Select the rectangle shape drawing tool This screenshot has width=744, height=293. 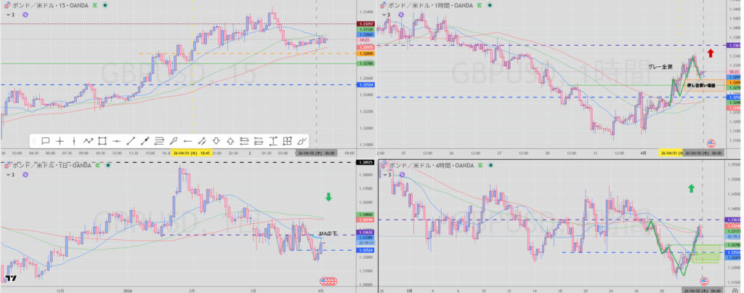coord(102,140)
